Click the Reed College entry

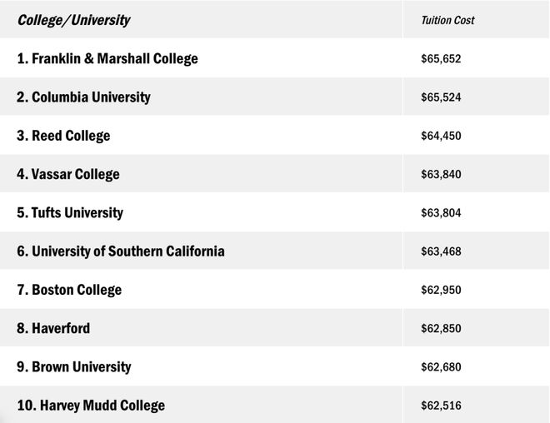[63, 136]
